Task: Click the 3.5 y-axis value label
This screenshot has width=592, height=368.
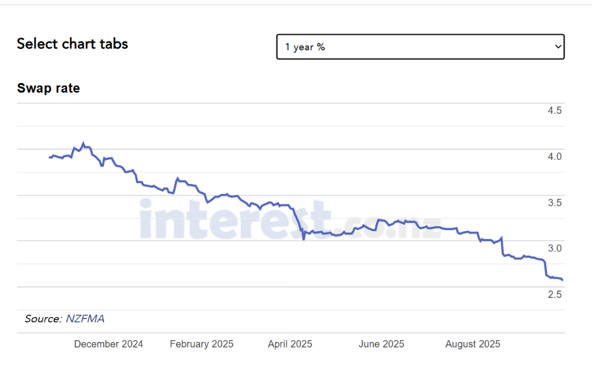Action: point(554,203)
